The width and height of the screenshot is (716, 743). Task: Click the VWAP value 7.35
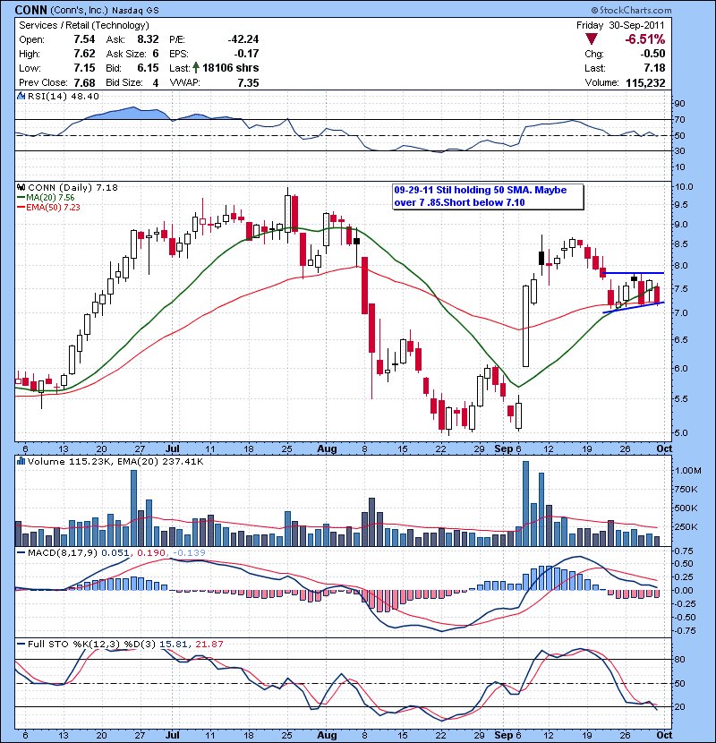click(x=248, y=82)
